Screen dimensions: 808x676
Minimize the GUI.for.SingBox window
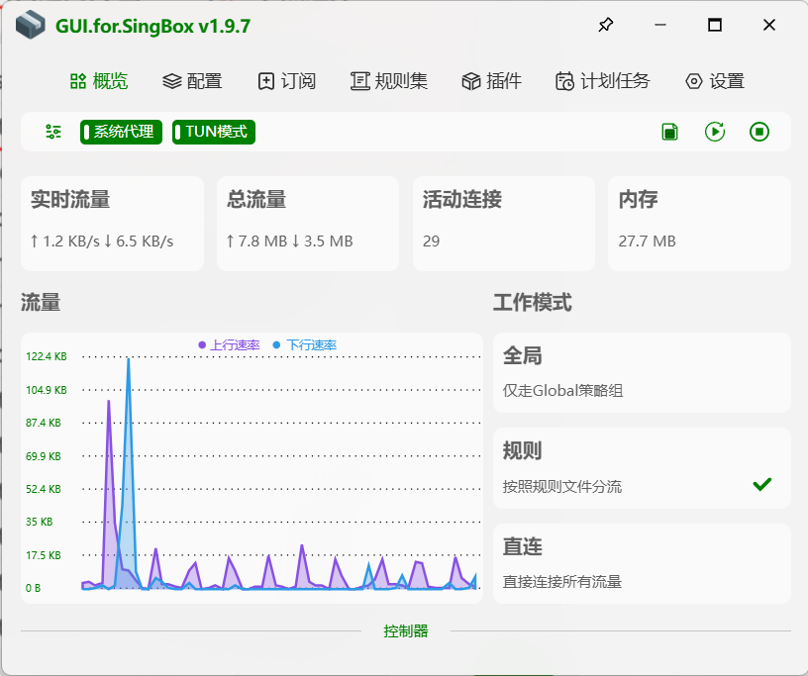pos(660,25)
